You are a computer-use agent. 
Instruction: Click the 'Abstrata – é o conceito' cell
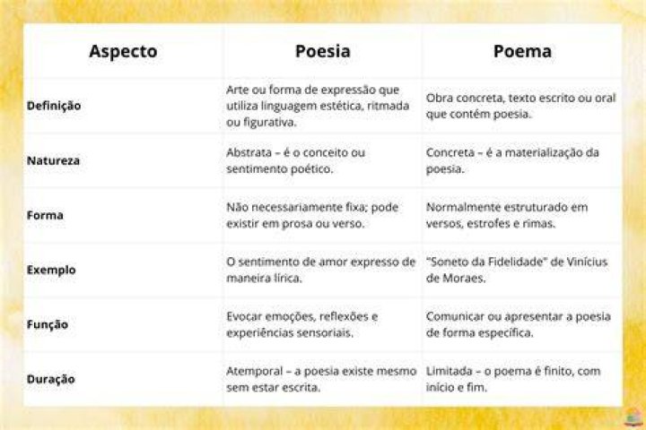(x=295, y=160)
